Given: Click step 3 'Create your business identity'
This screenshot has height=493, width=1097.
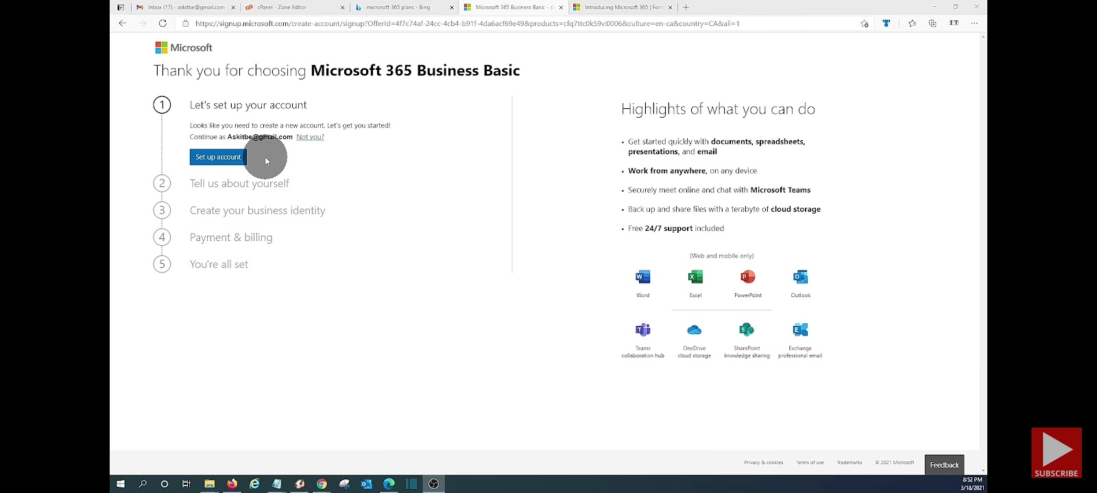Looking at the screenshot, I should [258, 210].
